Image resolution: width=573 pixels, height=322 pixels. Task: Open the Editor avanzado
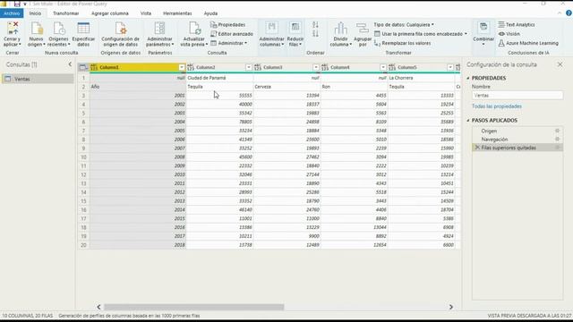click(232, 34)
